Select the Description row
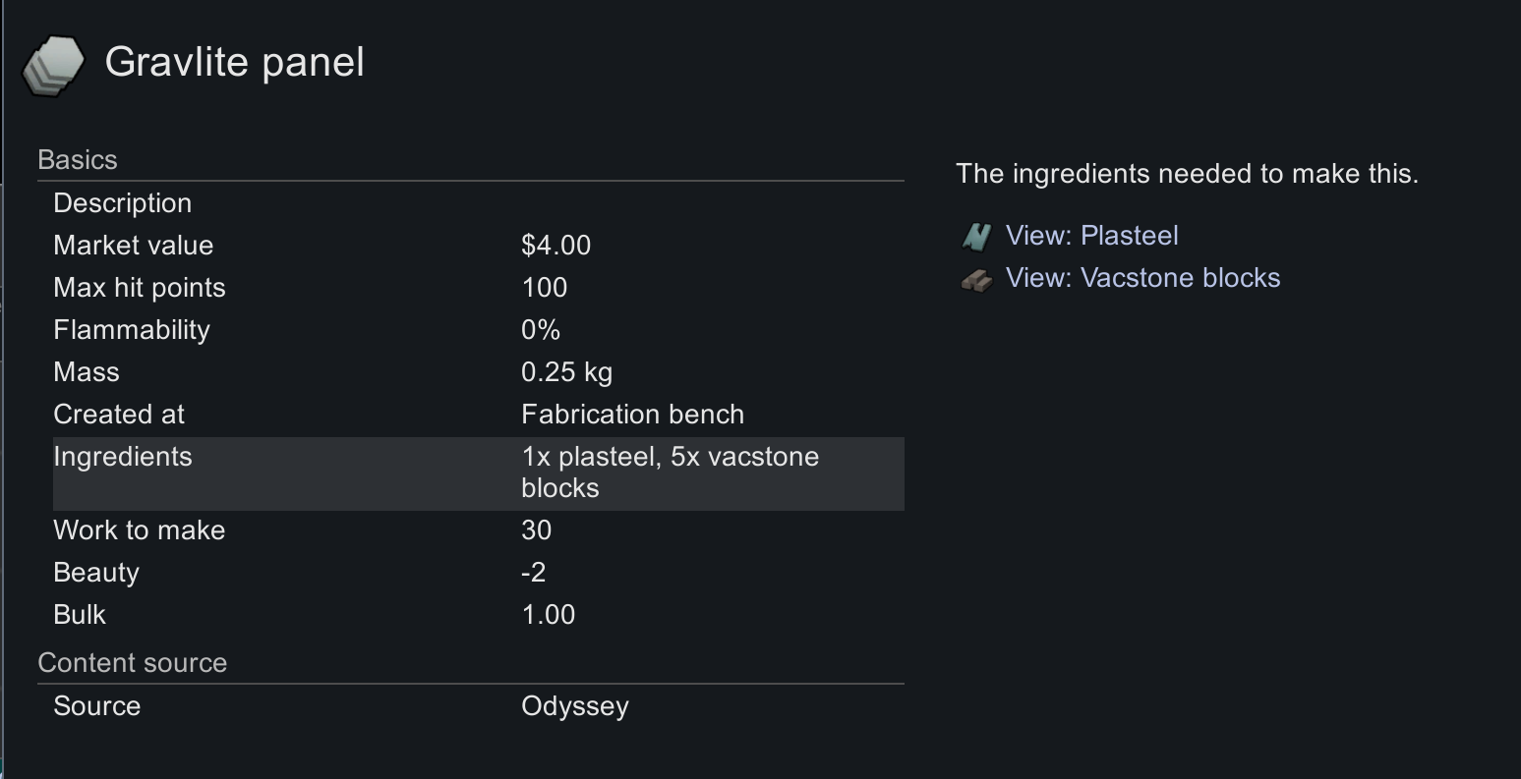 (478, 203)
